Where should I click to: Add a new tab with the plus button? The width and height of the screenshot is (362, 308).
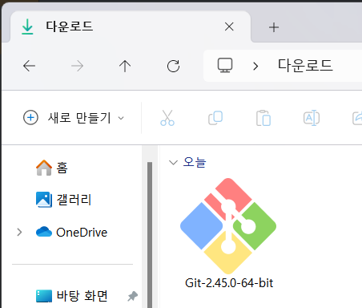(274, 27)
